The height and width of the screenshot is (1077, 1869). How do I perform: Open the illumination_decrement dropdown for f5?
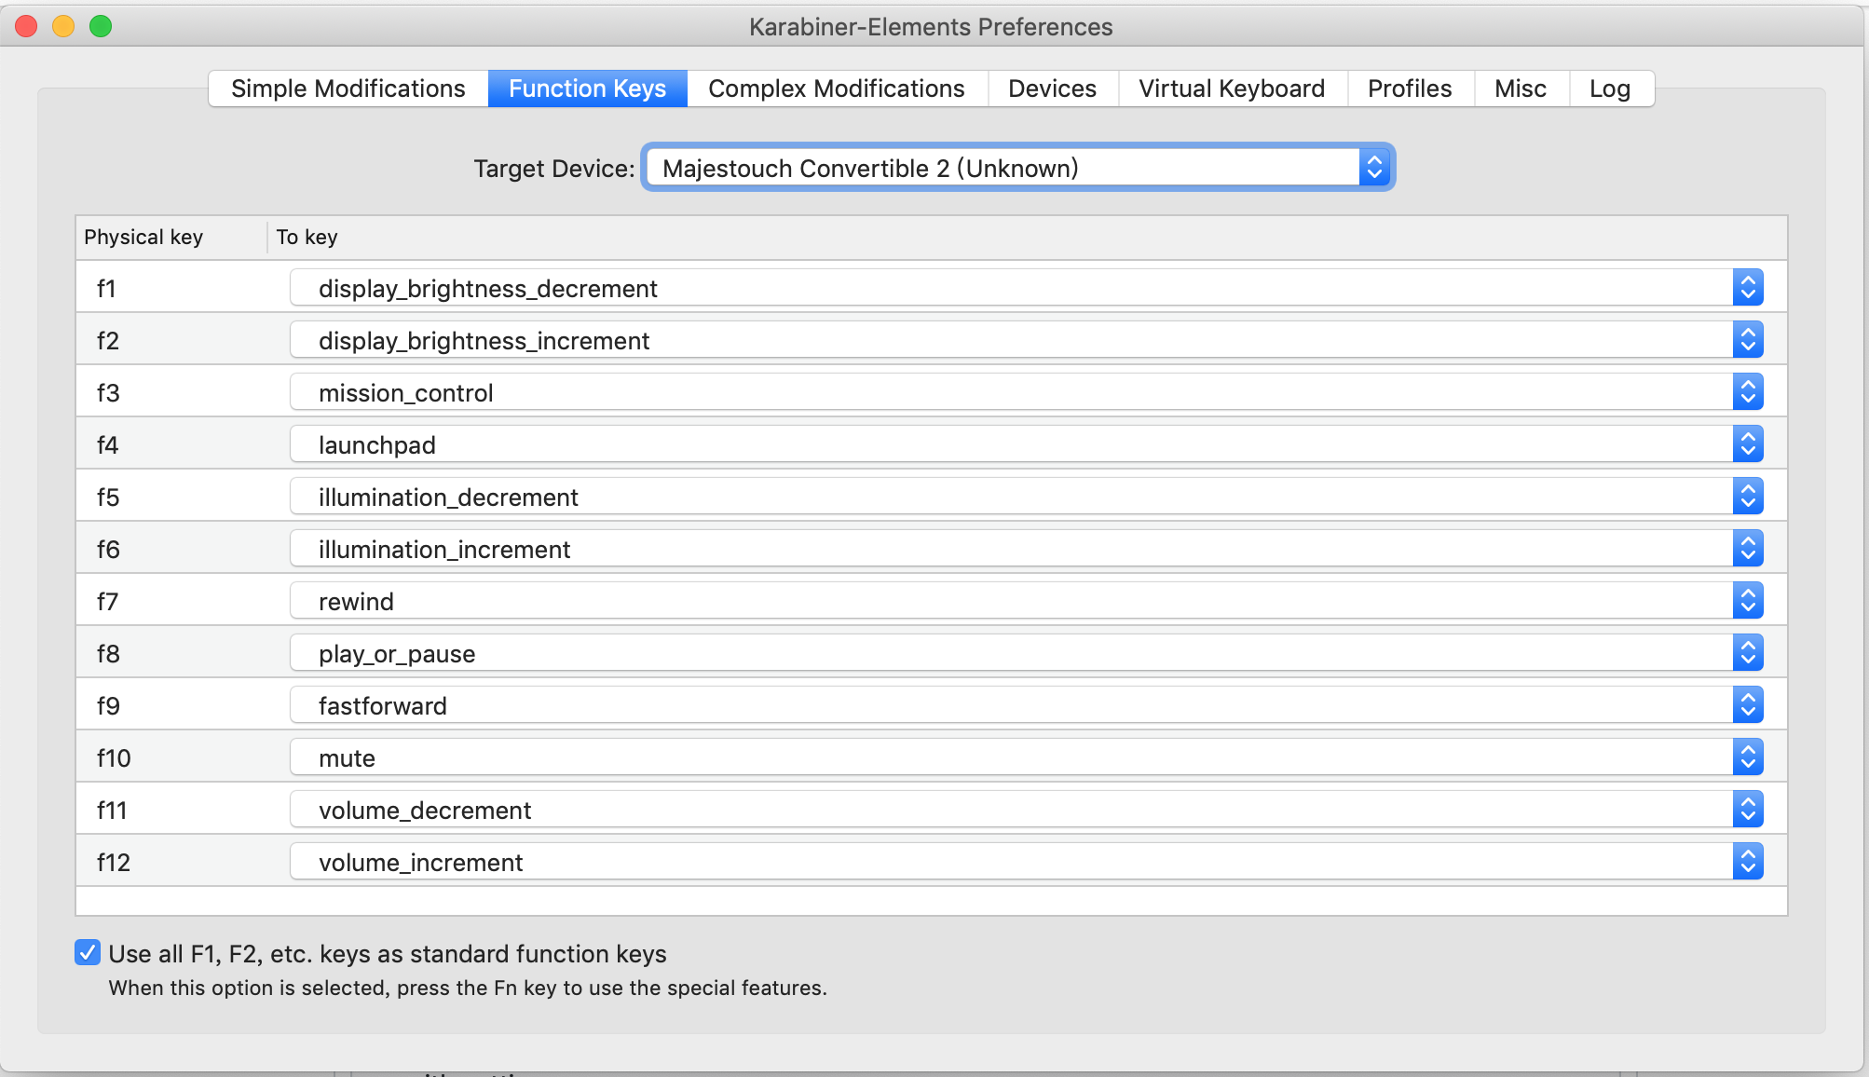coord(1025,497)
